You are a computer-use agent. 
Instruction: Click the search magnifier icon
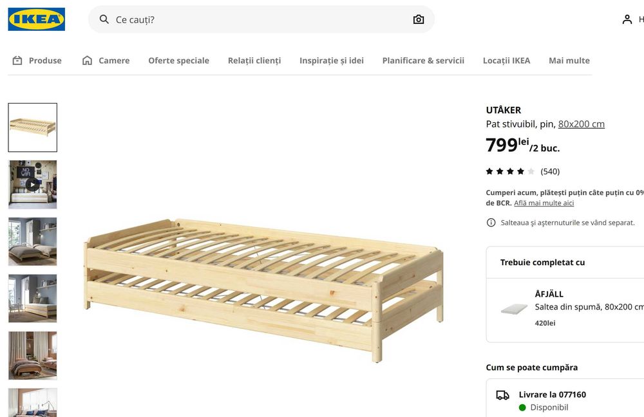pyautogui.click(x=104, y=19)
